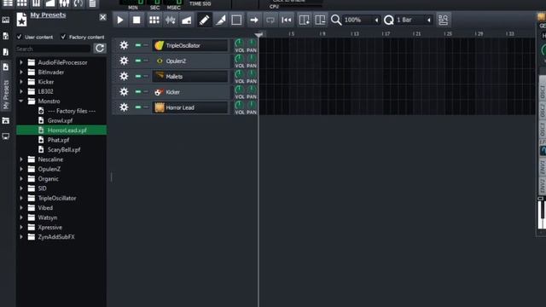This screenshot has height=307, width=546.
Task: Click the TripleOscillator VOL knob
Action: click(x=239, y=43)
